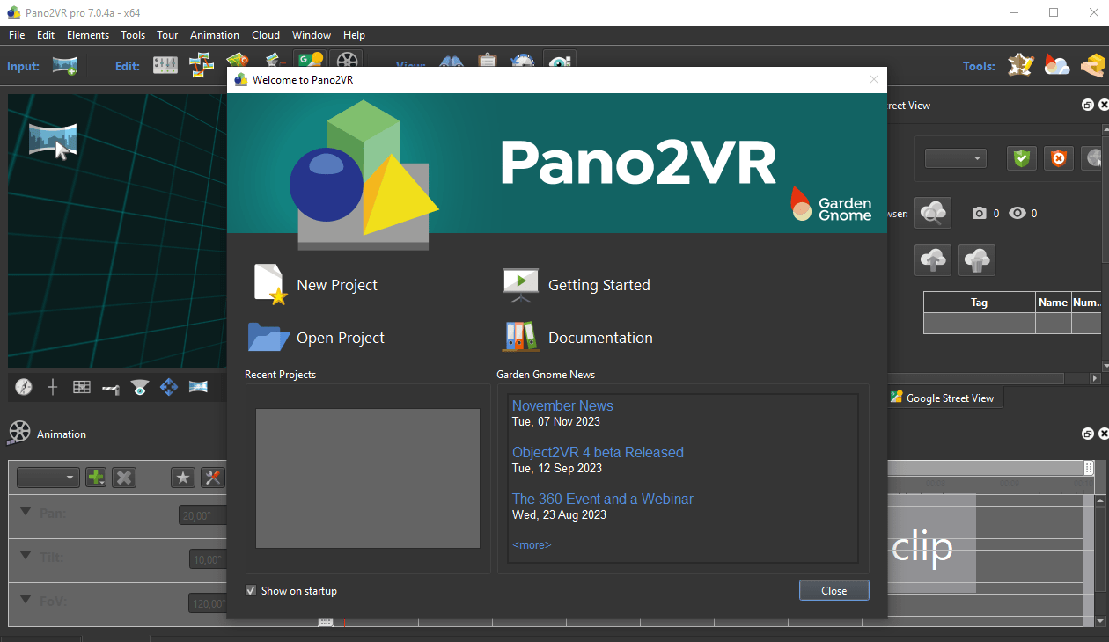Screen dimensions: 1109x642
Task: Open wrench screwdriver settings in Animation panel
Action: (212, 478)
